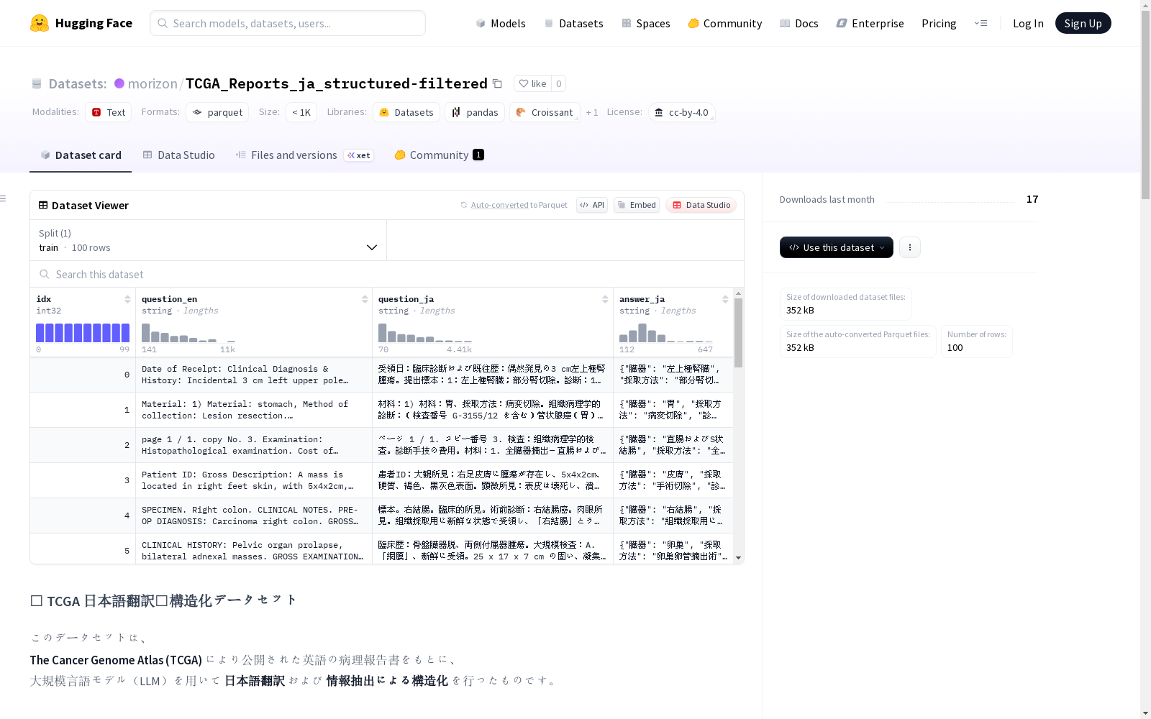Click the idx histogram bars
Screen dimensions: 1151x719
tap(83, 333)
